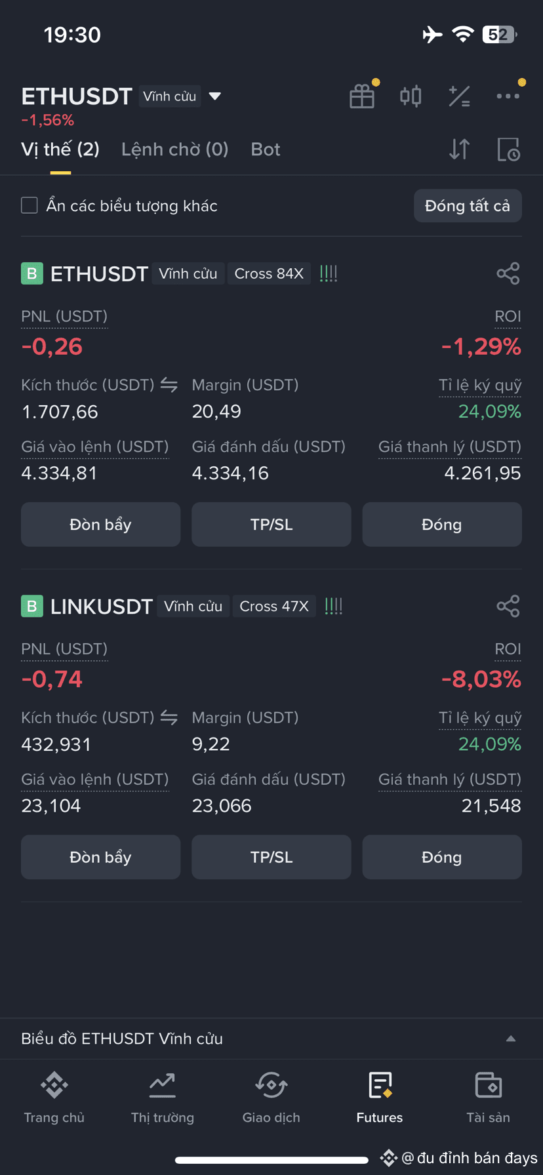543x1175 pixels.
Task: Switch ETHUSDT size unit toggle
Action: 169,385
